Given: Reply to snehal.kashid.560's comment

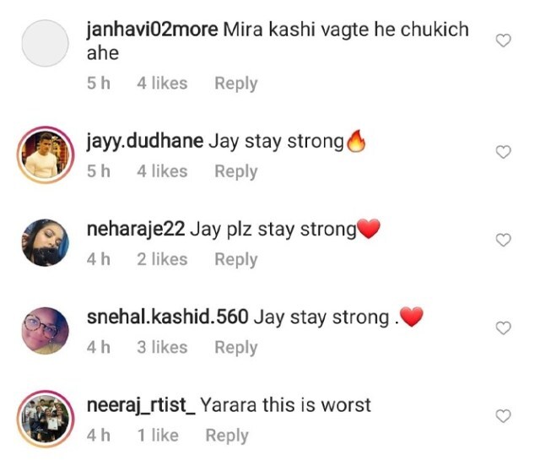Looking at the screenshot, I should click(236, 348).
